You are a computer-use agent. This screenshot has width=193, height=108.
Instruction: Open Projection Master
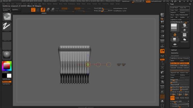(7, 10)
